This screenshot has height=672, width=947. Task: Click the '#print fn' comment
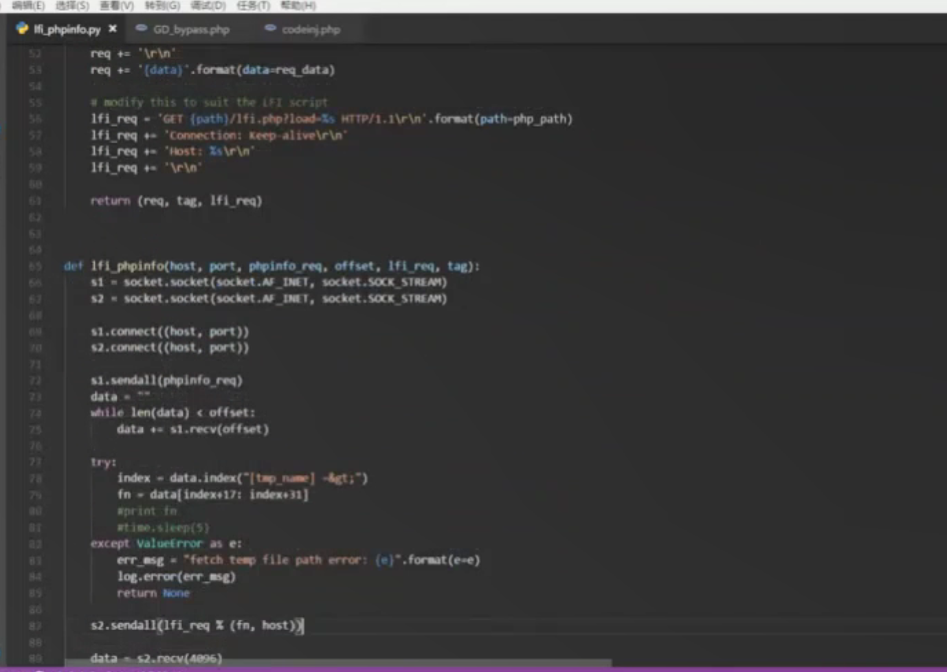146,511
